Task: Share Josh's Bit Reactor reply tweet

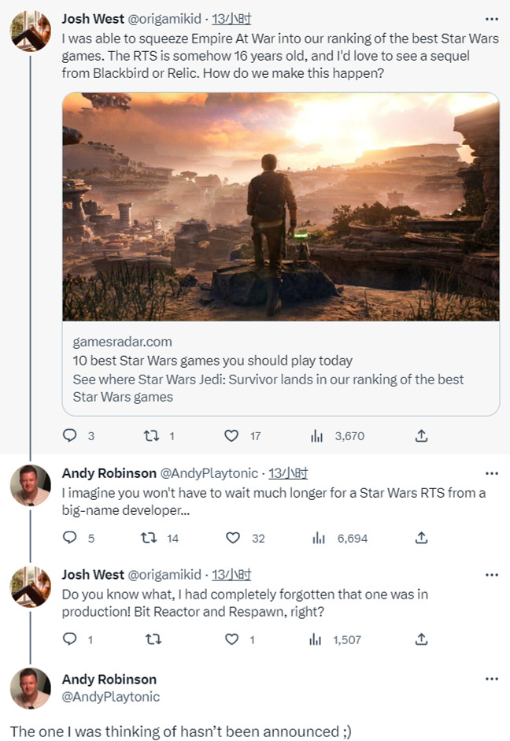Action: point(421,639)
